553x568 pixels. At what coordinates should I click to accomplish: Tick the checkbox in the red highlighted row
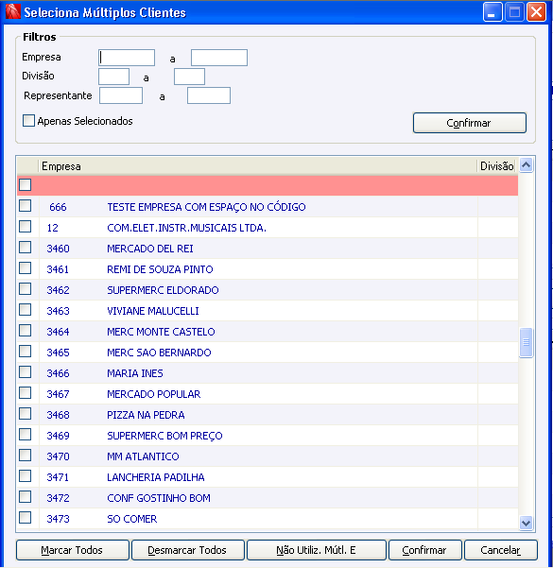coord(25,184)
